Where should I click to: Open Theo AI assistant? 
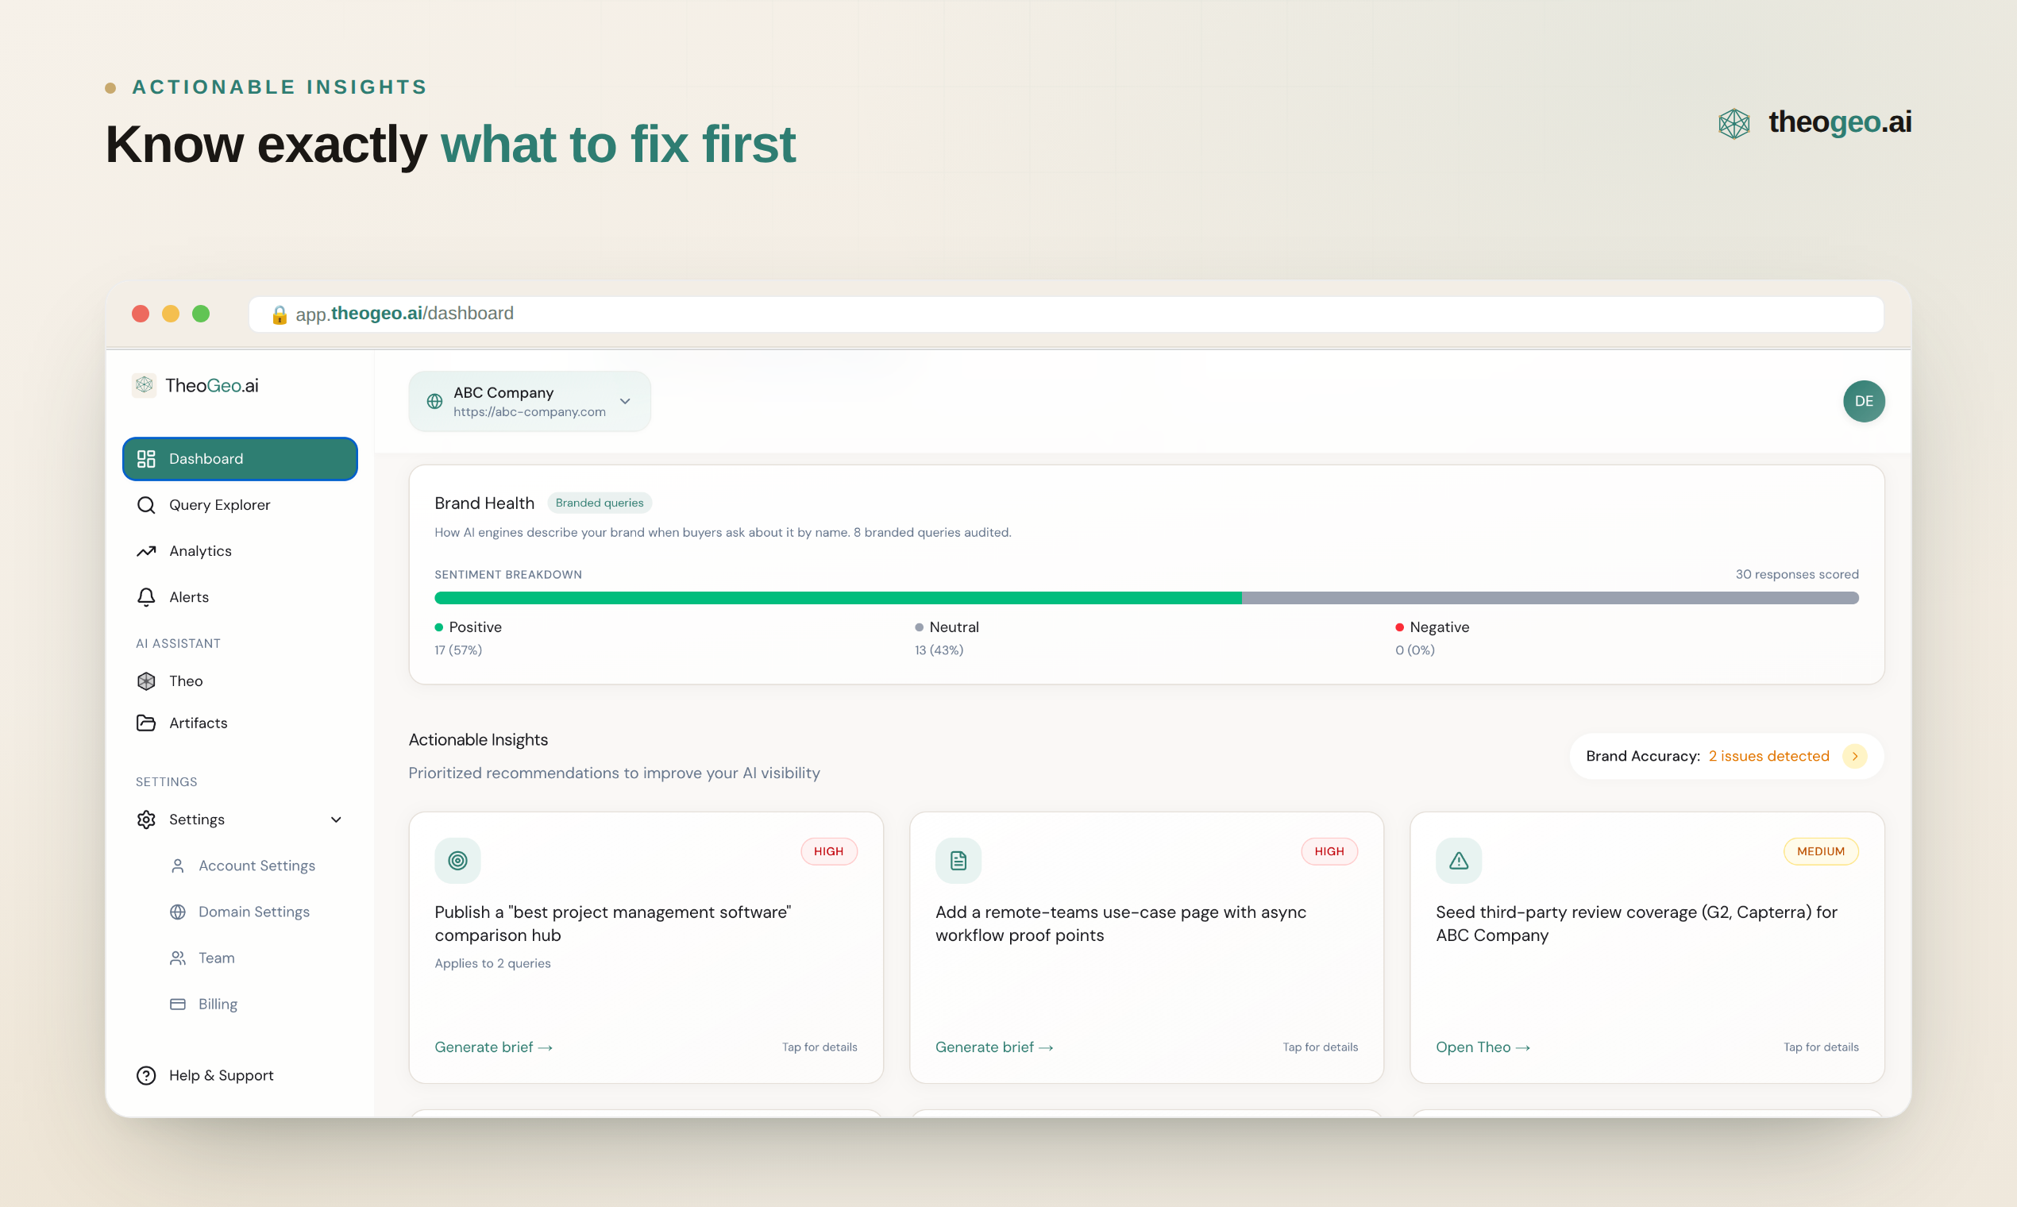(240, 681)
